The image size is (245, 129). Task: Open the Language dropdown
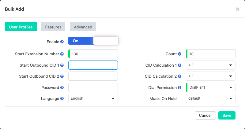tap(93, 98)
